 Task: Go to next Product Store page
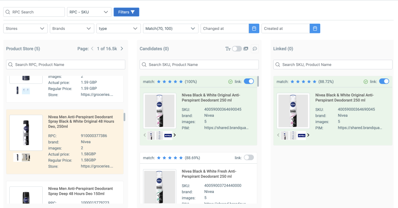click(122, 49)
